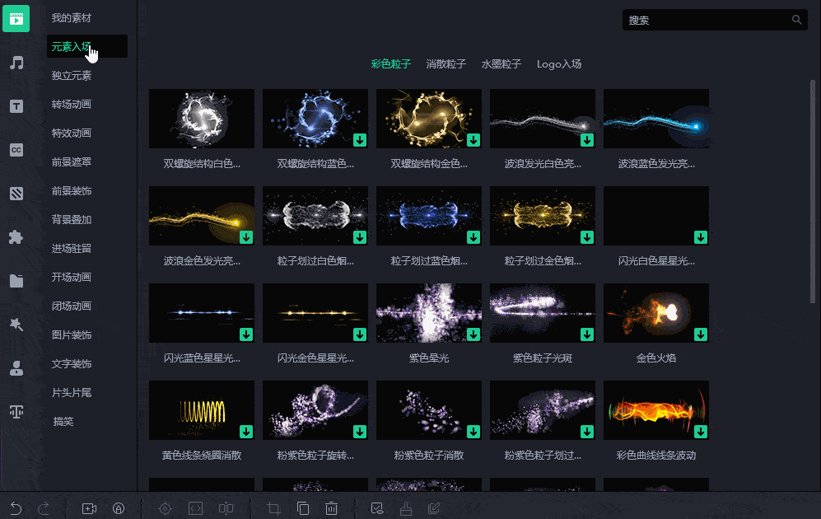Download the 金色火焰 effect
The image size is (821, 519).
point(701,334)
